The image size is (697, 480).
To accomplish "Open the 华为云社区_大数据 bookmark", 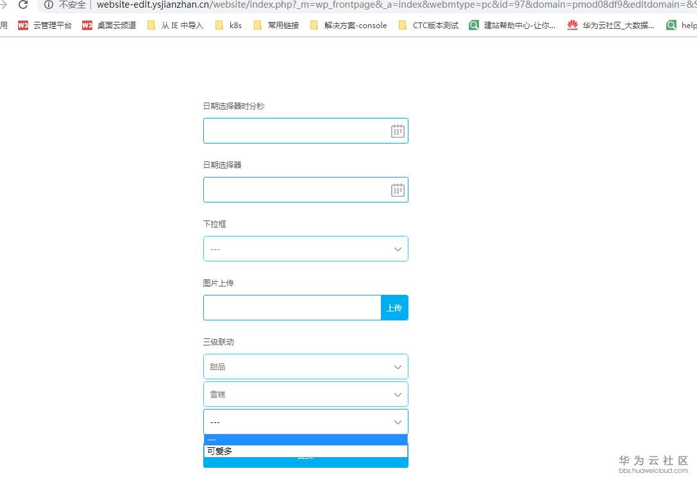I will coord(611,26).
